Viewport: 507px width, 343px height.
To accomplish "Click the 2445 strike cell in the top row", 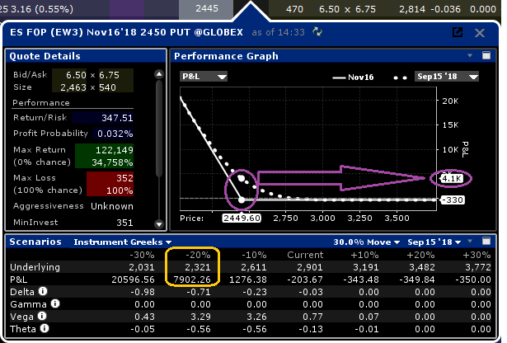I will [206, 8].
